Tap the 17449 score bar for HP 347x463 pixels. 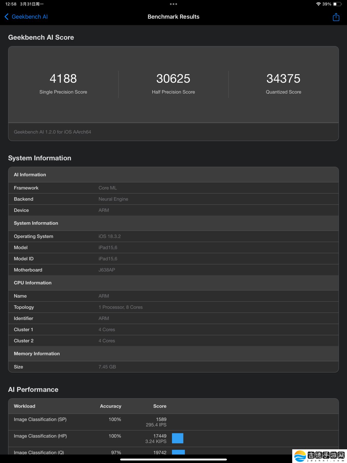click(x=177, y=438)
